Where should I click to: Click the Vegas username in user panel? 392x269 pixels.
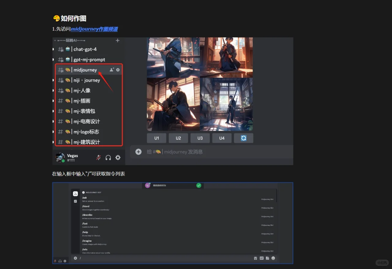(73, 156)
